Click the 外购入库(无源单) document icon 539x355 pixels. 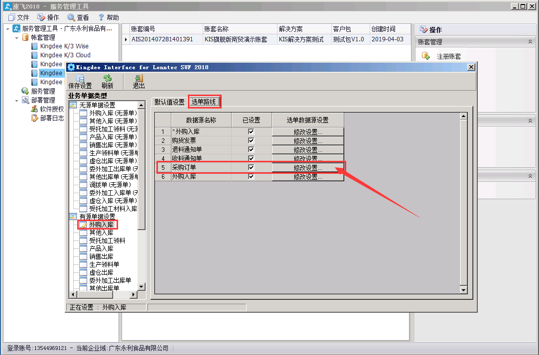(x=83, y=113)
